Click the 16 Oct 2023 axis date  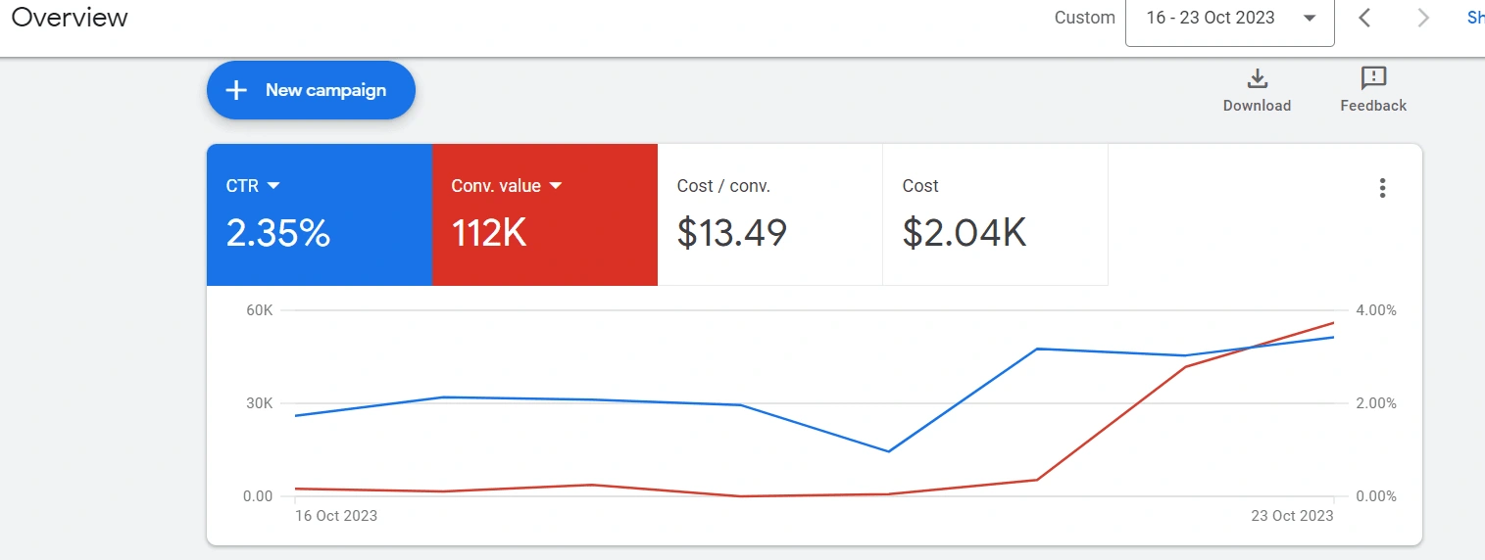(336, 516)
